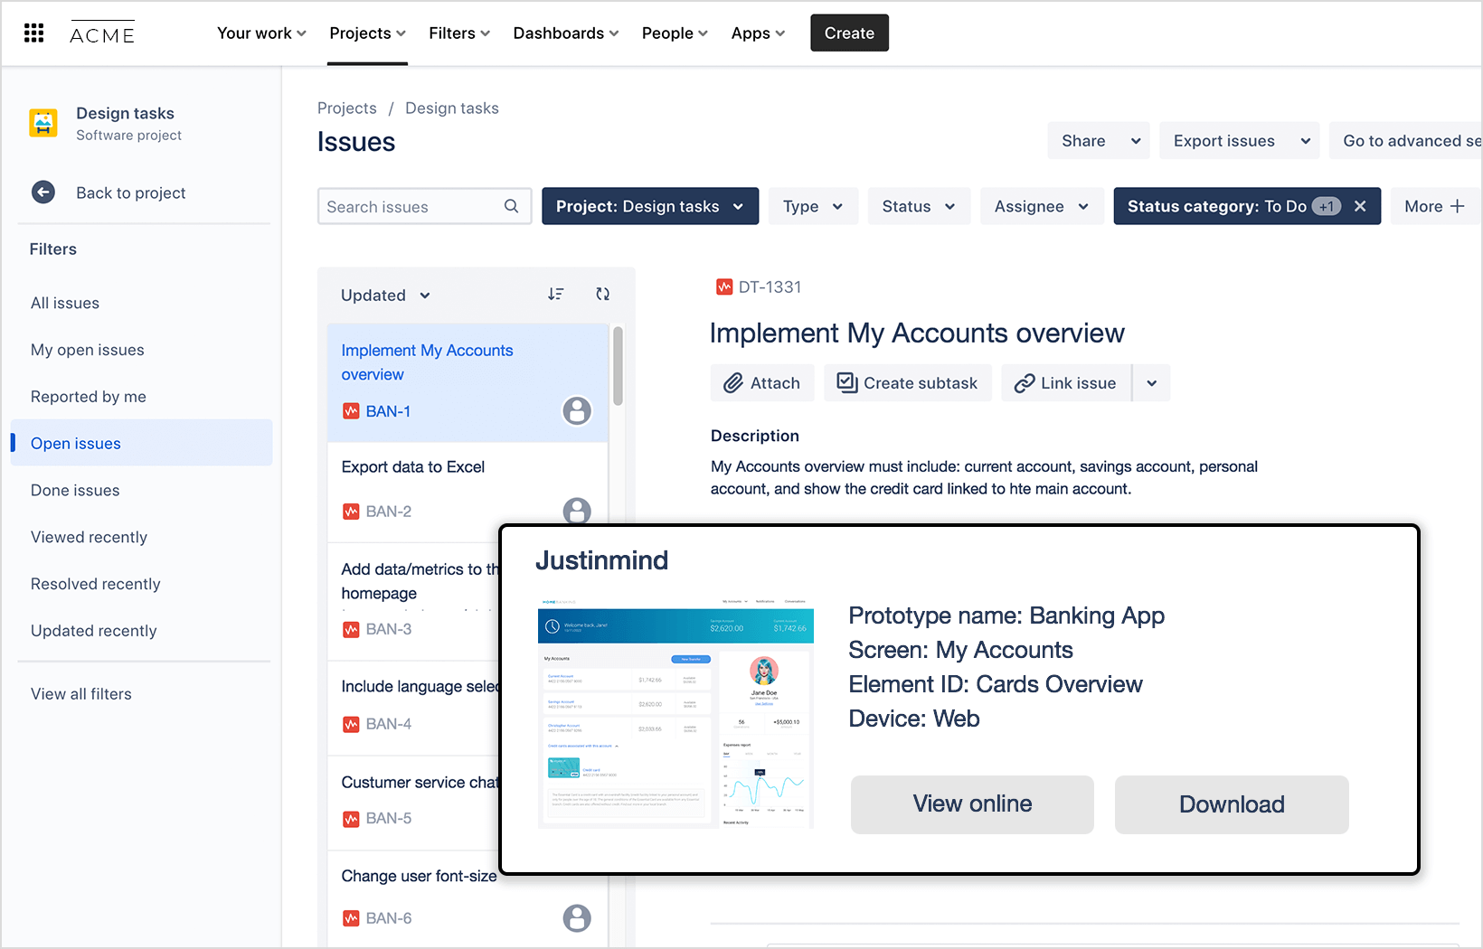Remove the Status category filter
1483x949 pixels.
click(1360, 206)
